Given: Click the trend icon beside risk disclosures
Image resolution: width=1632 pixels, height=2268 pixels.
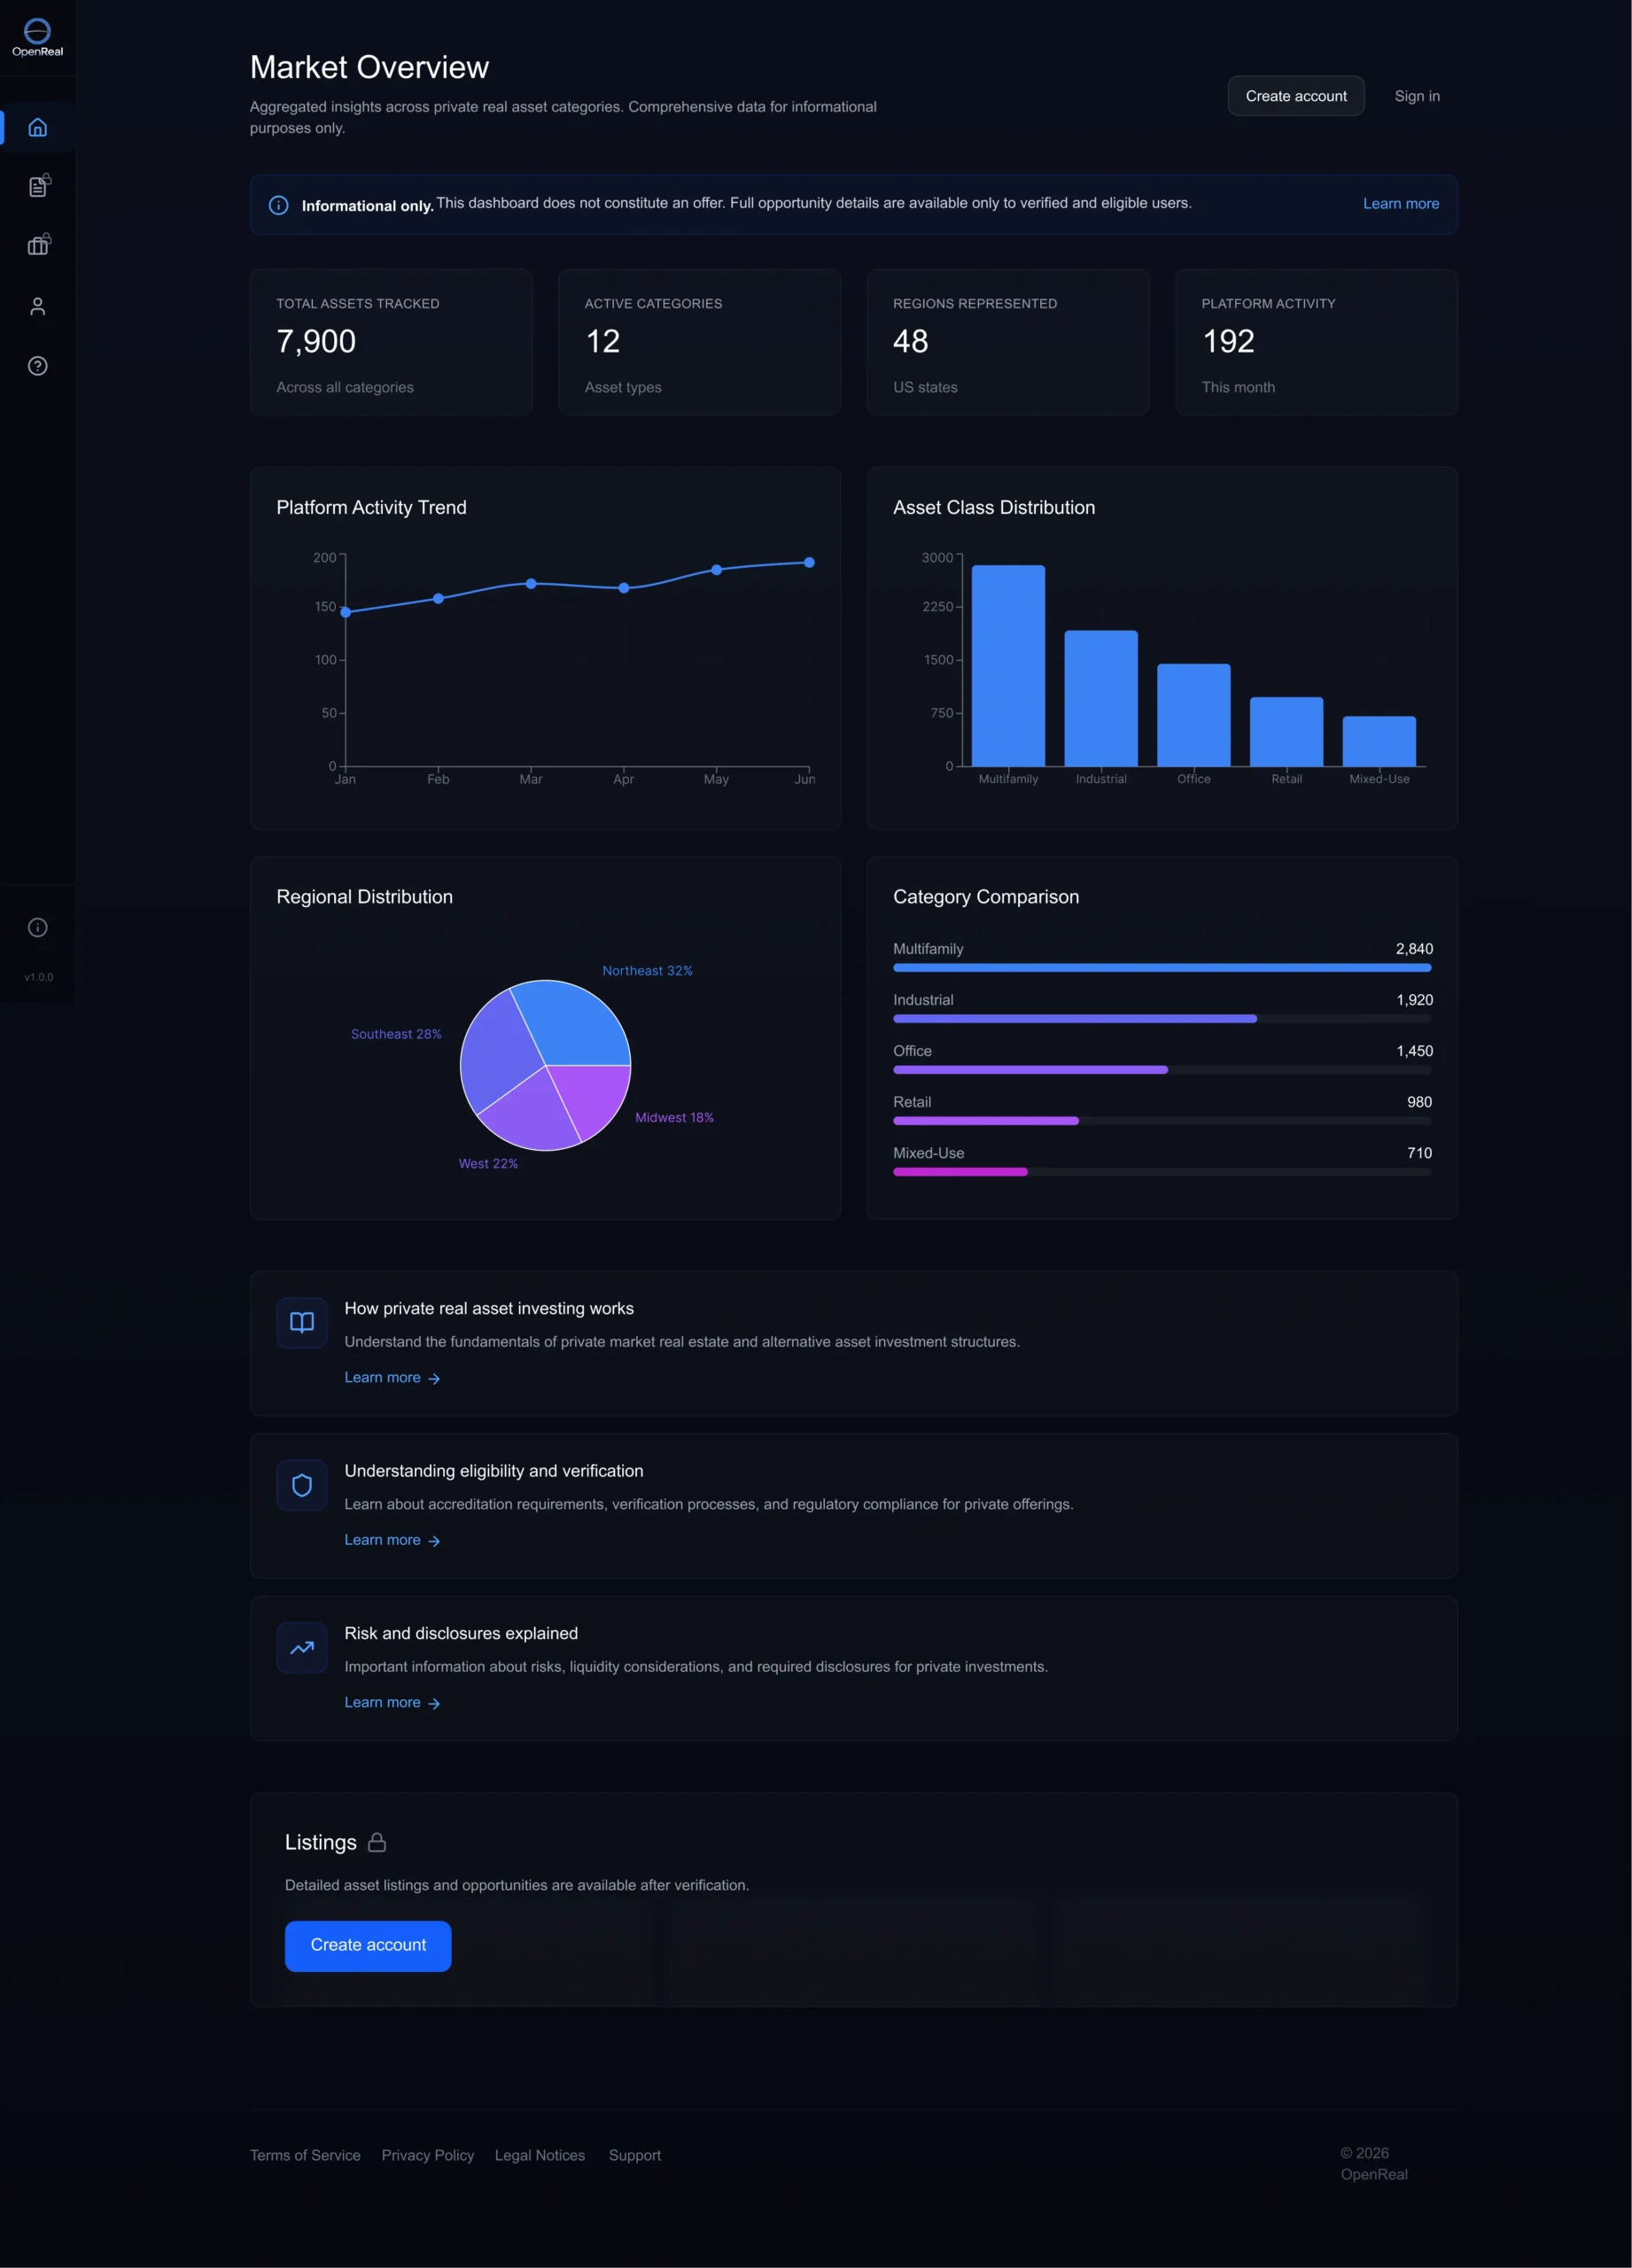Looking at the screenshot, I should tap(302, 1647).
